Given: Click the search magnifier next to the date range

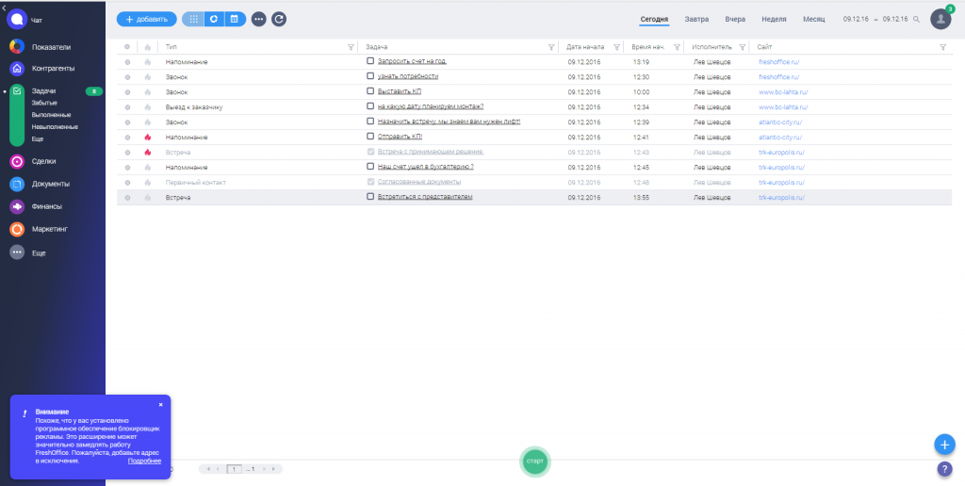Looking at the screenshot, I should pyautogui.click(x=916, y=19).
